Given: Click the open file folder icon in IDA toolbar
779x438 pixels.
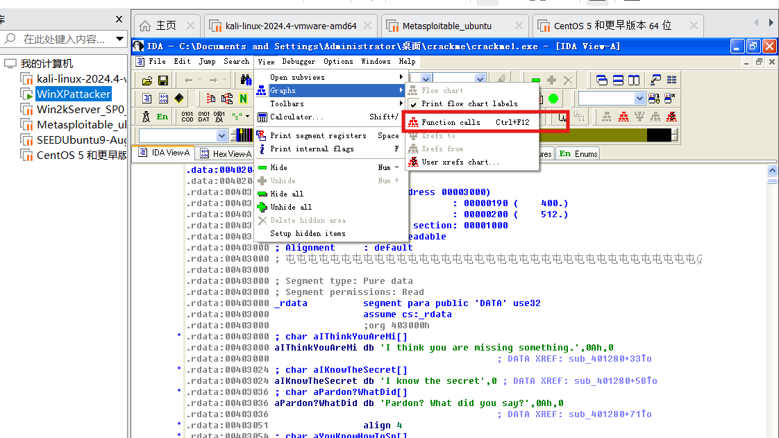Looking at the screenshot, I should (147, 81).
